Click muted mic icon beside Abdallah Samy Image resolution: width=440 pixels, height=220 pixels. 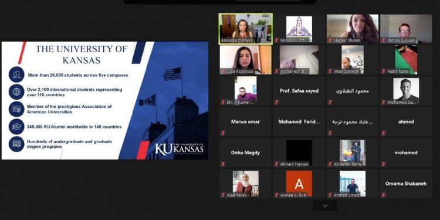[x=330, y=164]
